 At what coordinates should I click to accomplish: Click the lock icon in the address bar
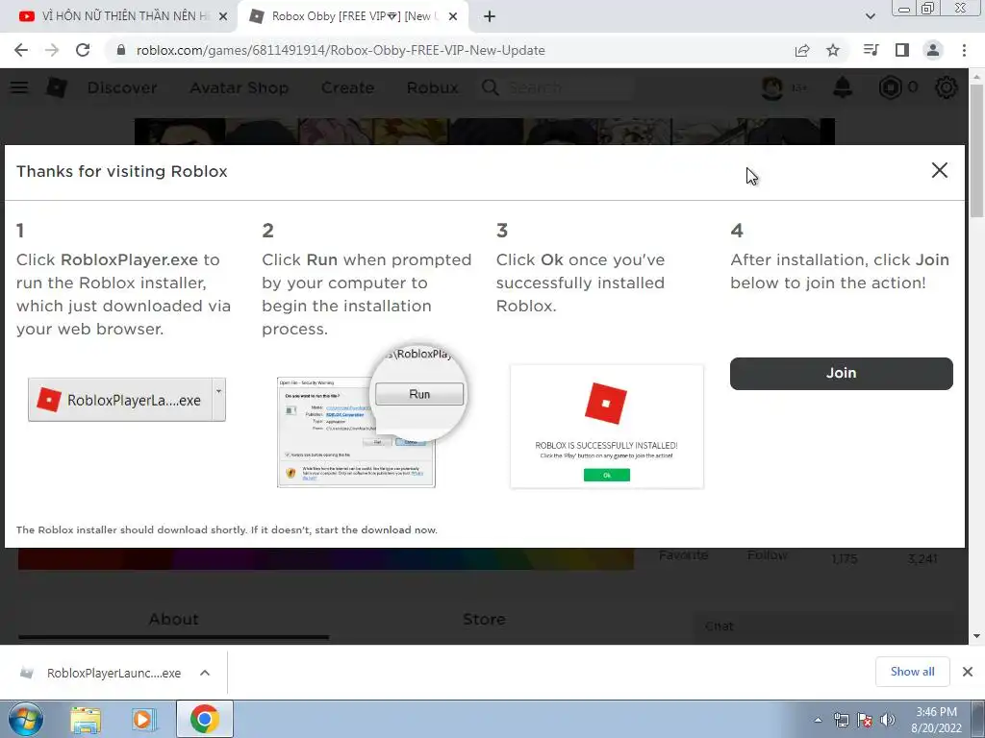pyautogui.click(x=121, y=50)
